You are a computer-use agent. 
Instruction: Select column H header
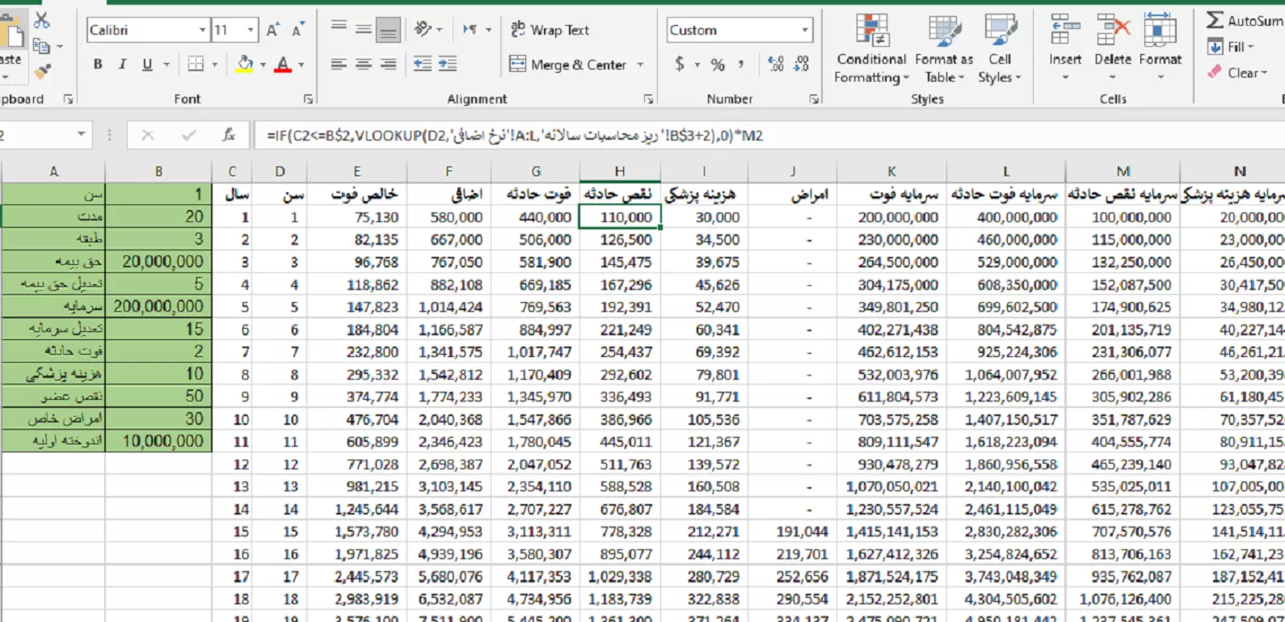click(x=620, y=171)
